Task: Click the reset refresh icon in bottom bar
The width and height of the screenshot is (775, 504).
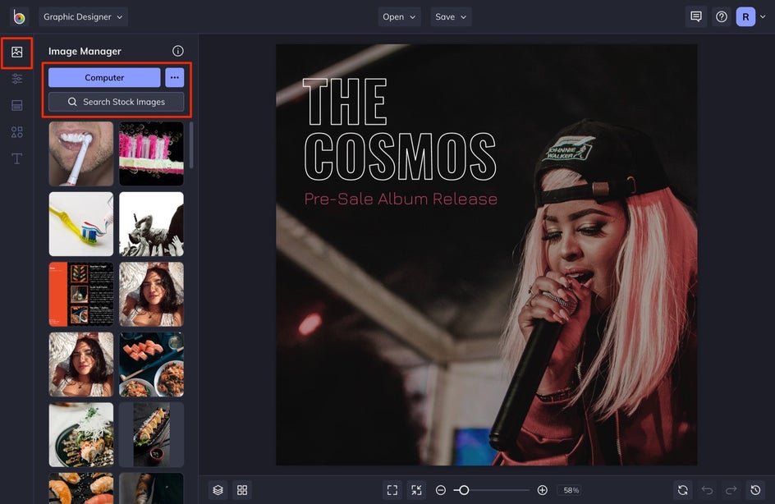Action: point(682,490)
